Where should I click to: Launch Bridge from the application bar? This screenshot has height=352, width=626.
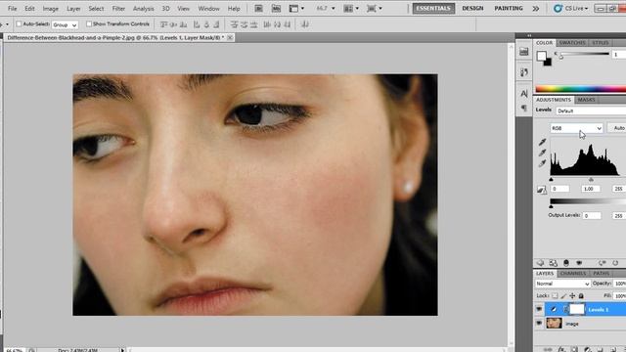click(258, 9)
